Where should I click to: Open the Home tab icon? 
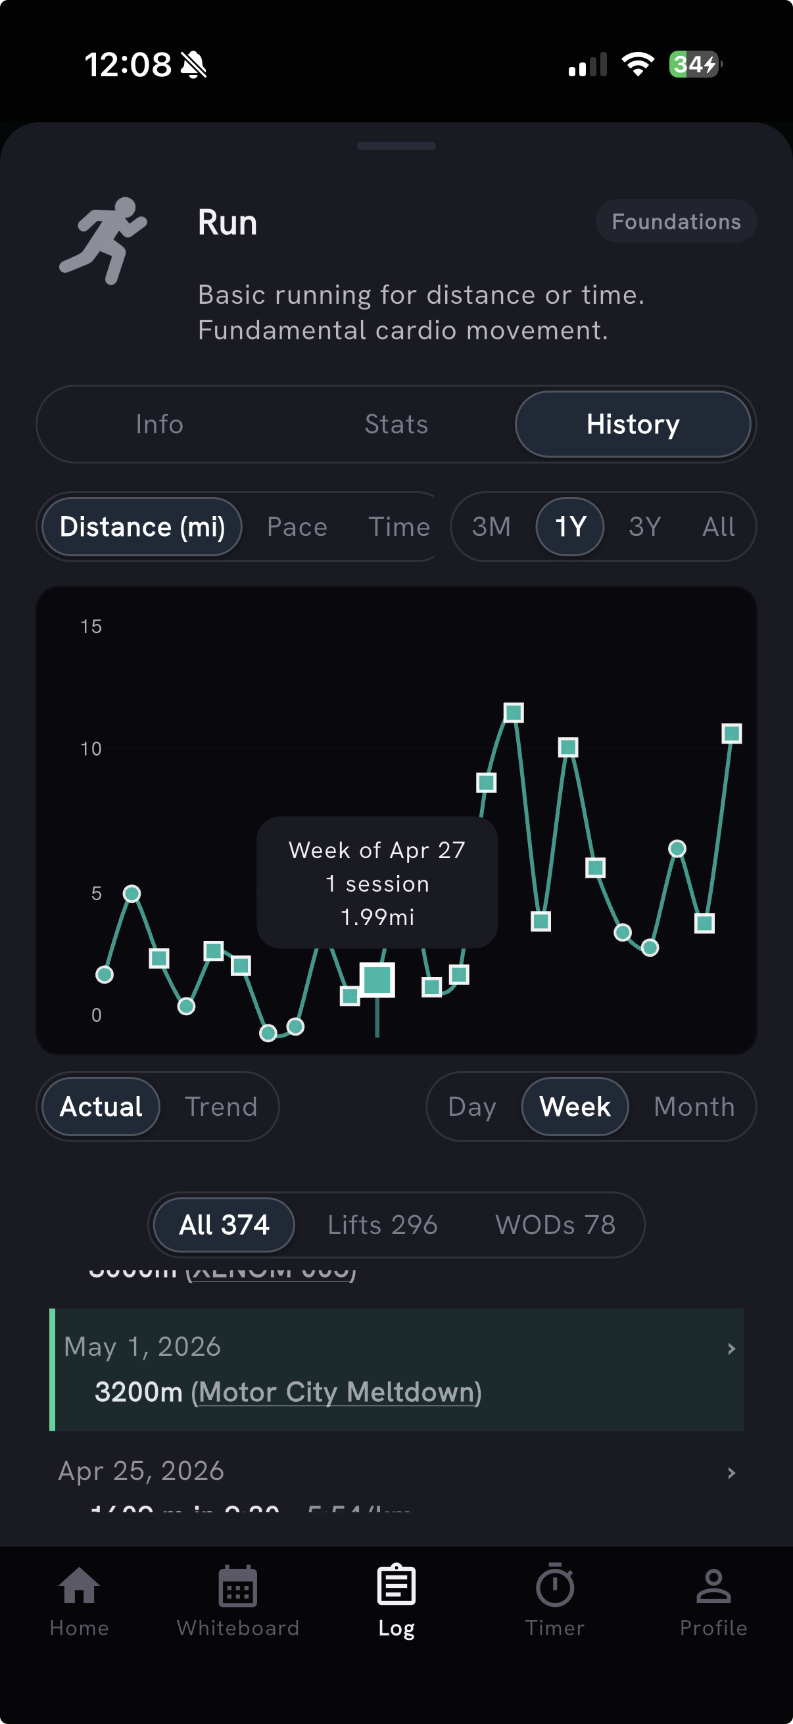79,1585
